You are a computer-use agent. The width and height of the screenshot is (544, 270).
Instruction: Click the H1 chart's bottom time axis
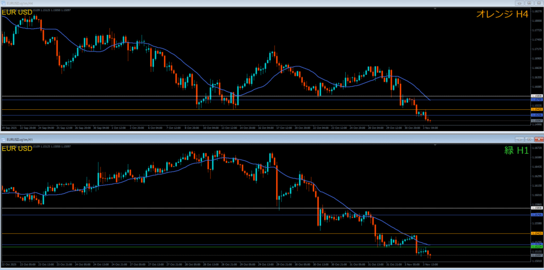click(x=266, y=264)
